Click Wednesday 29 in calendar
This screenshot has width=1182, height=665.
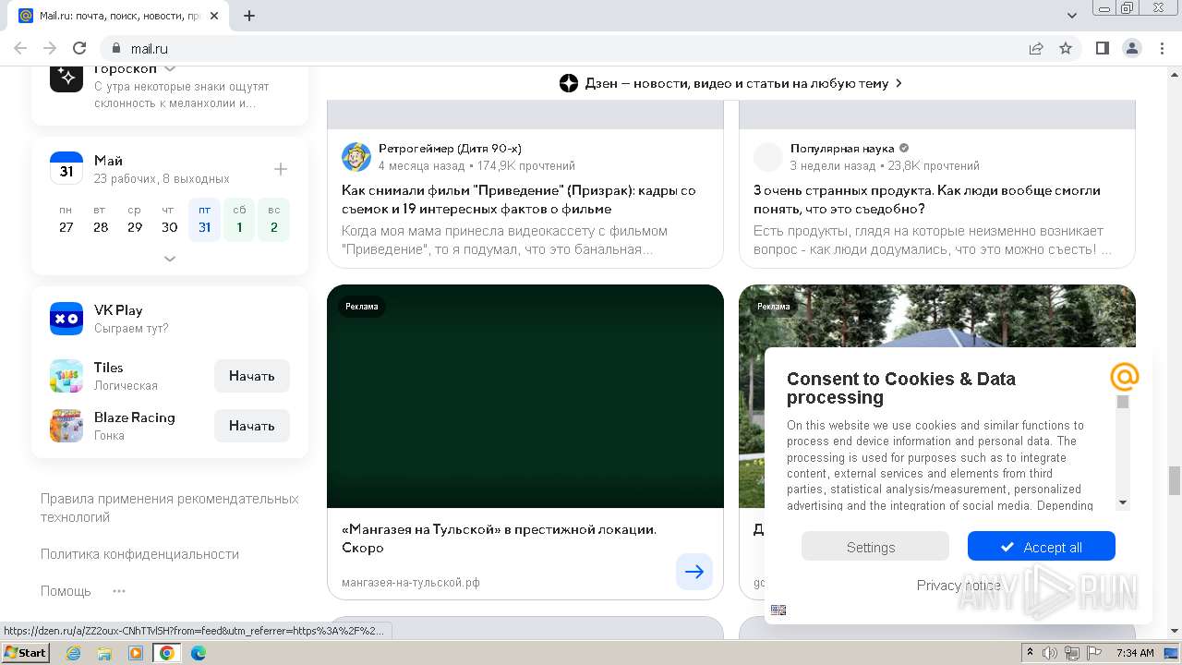click(135, 220)
